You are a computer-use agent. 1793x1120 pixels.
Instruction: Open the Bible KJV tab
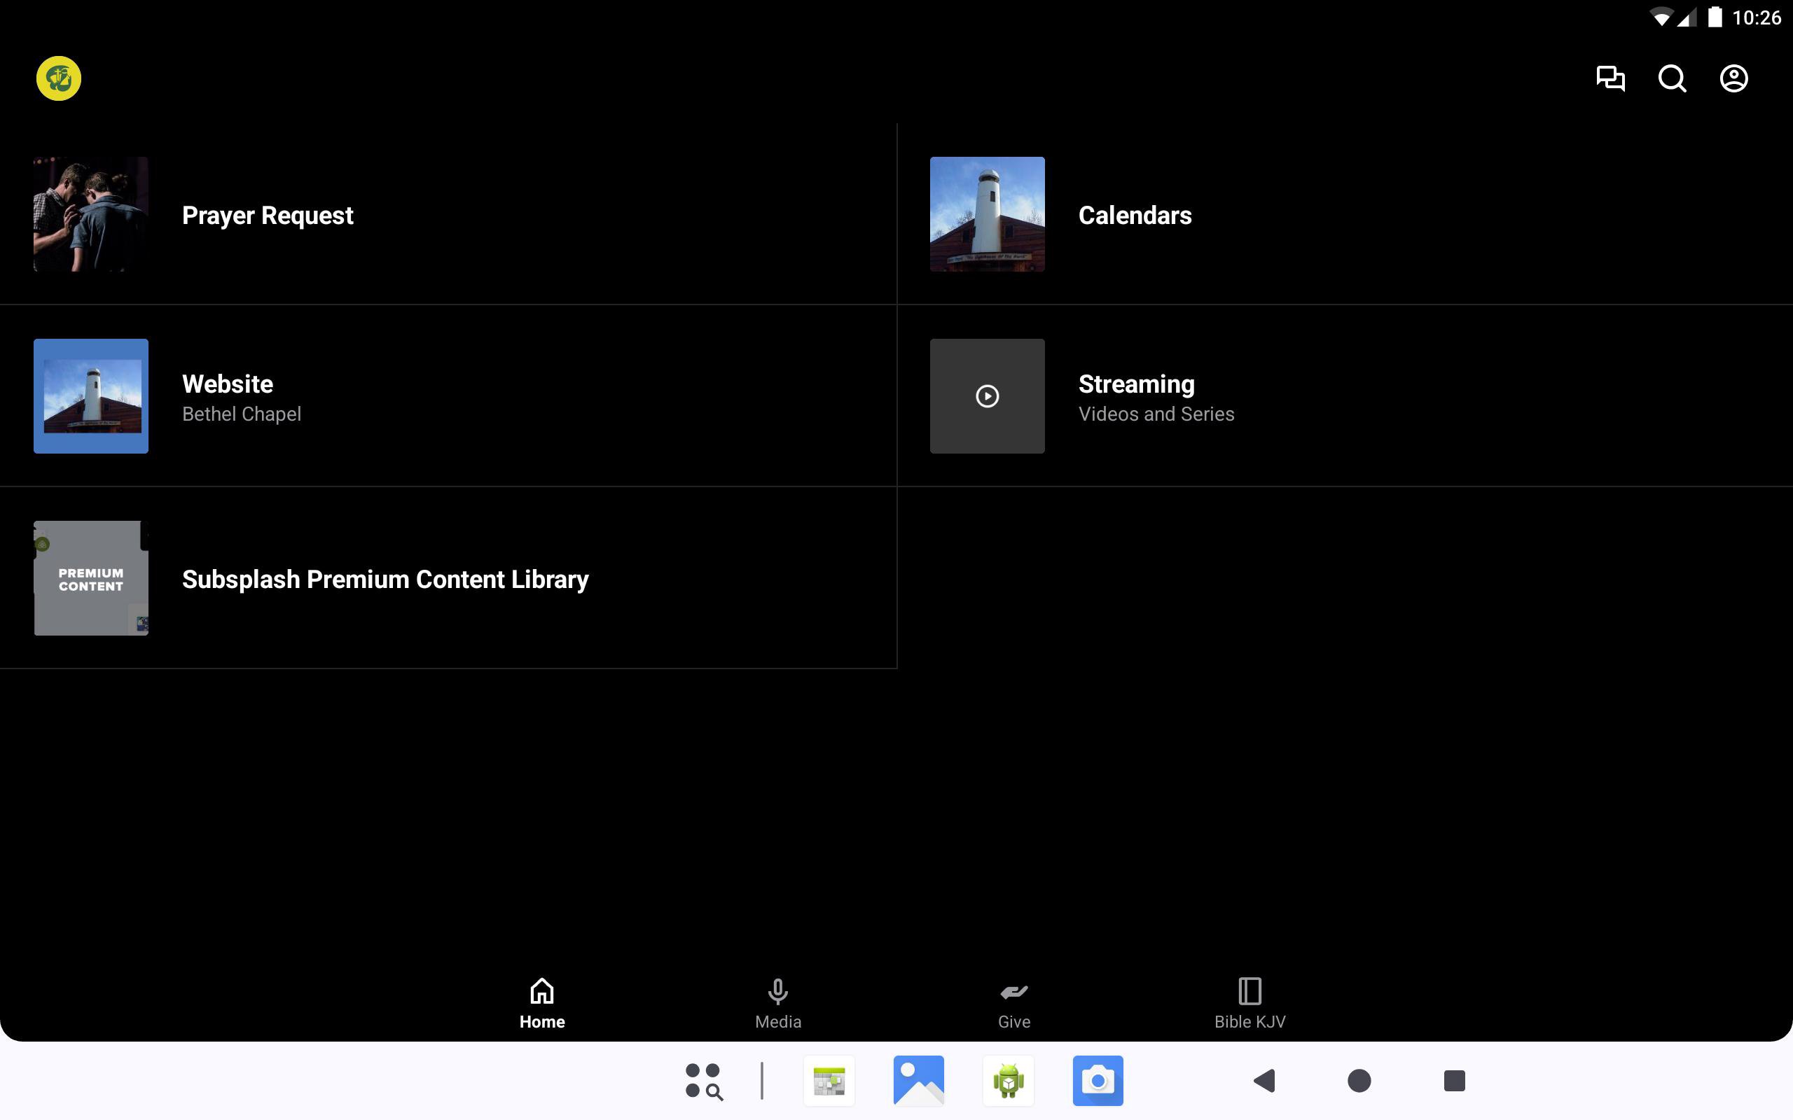pyautogui.click(x=1249, y=1002)
